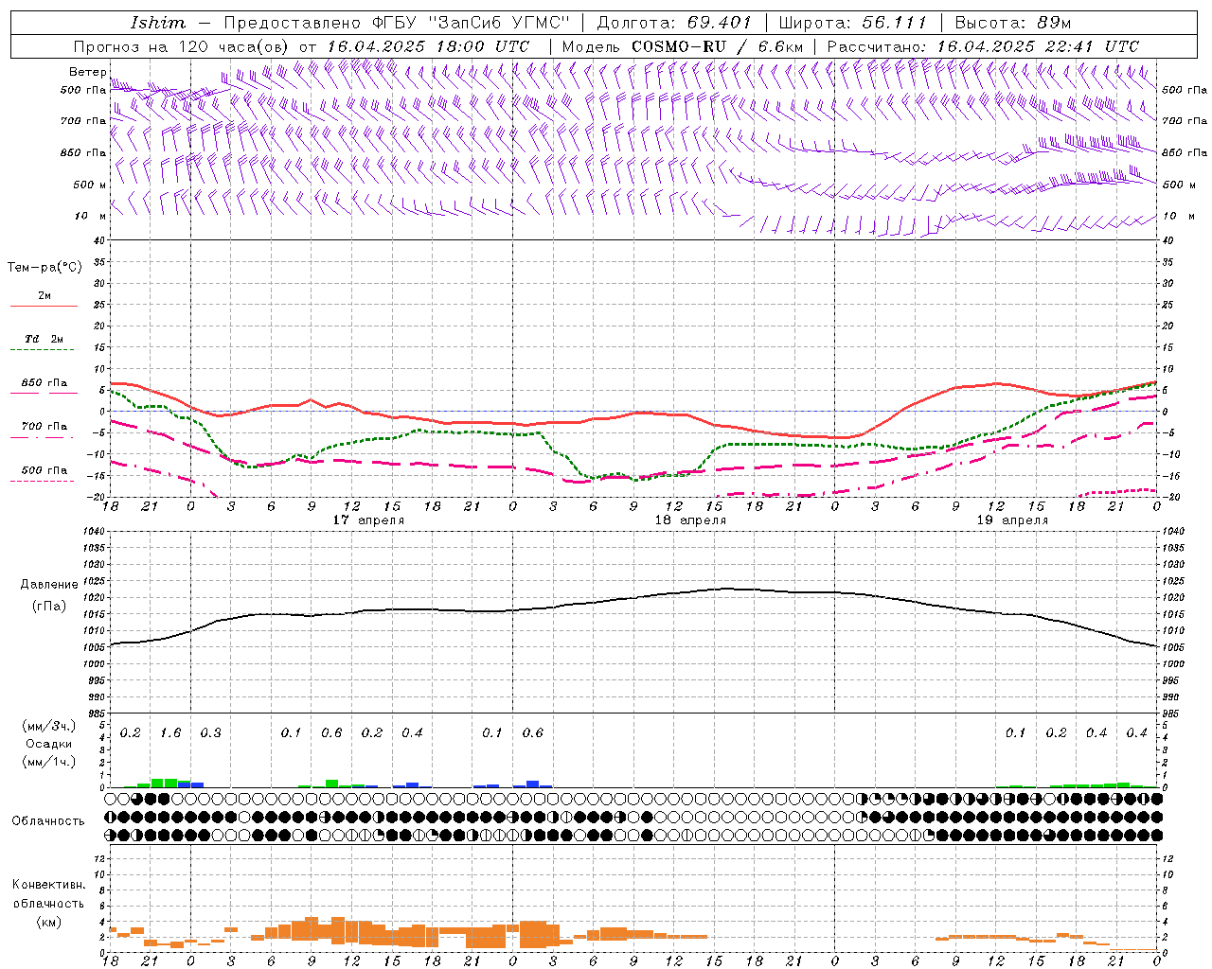Click the "500 м" wind level label on left
This screenshot has width=1212, height=969.
point(90,185)
